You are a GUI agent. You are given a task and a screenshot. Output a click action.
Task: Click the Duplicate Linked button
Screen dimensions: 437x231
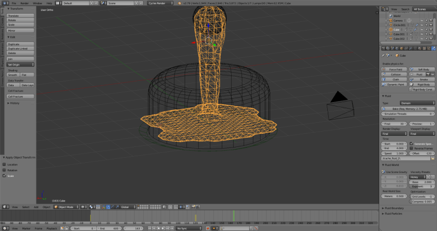[x=20, y=49]
